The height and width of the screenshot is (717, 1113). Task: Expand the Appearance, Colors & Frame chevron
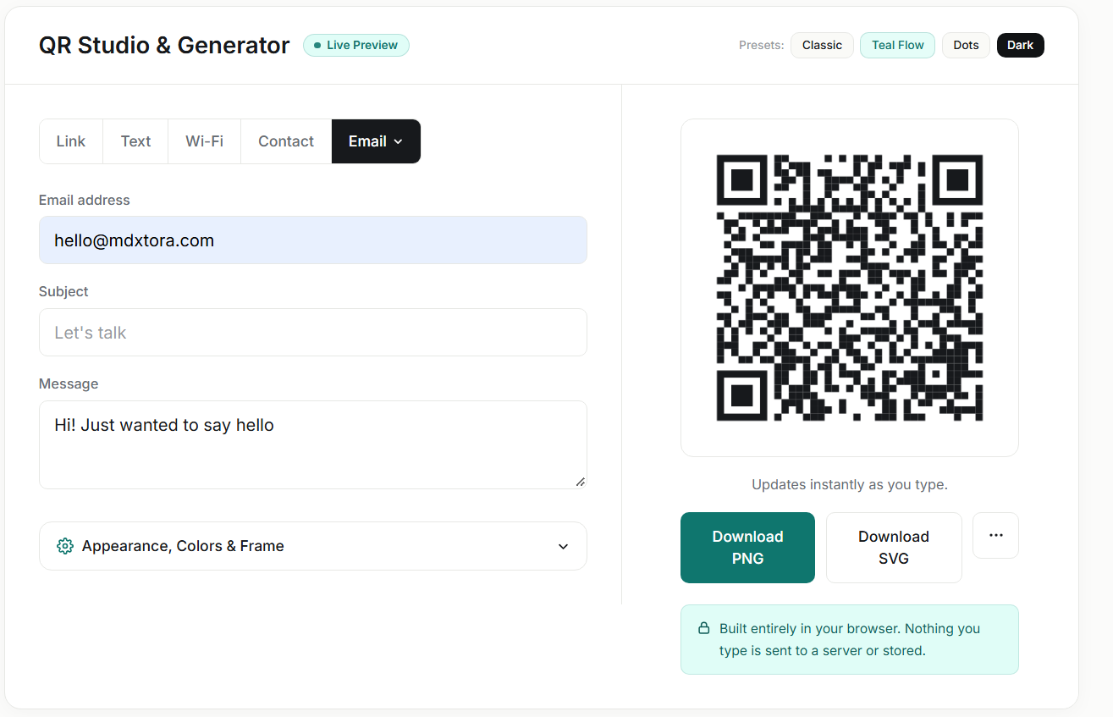click(564, 546)
